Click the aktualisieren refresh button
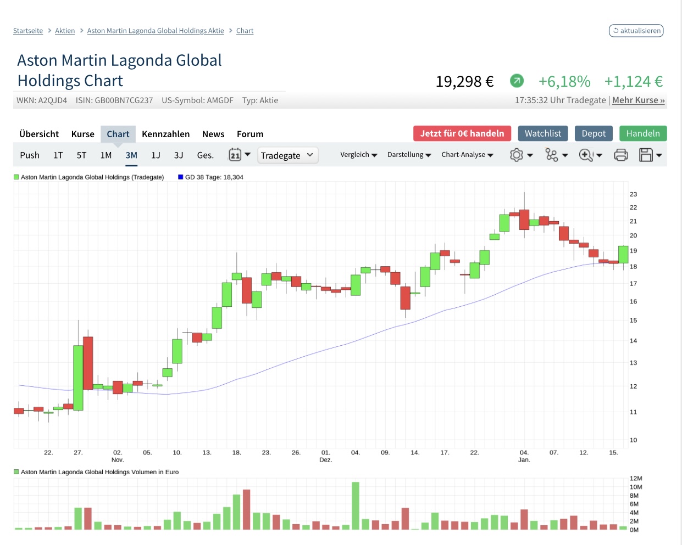682x545 pixels. [636, 31]
